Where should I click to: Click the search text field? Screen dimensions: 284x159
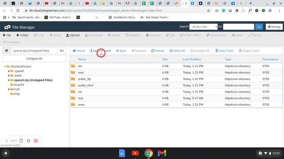[x=239, y=26]
